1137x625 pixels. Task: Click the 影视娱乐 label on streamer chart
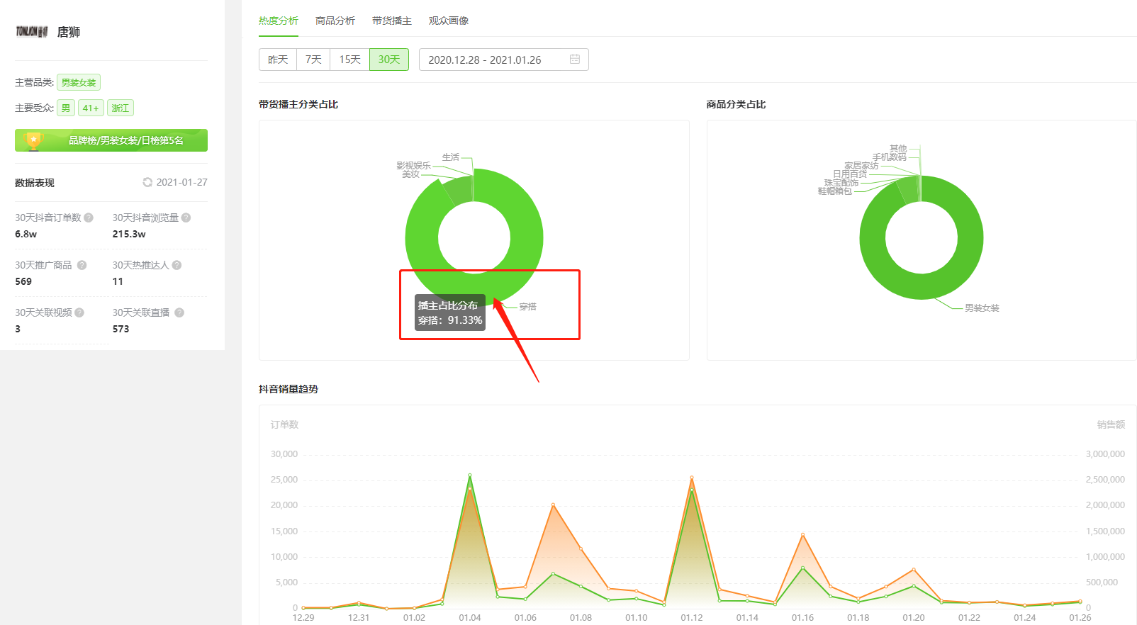[x=414, y=166]
